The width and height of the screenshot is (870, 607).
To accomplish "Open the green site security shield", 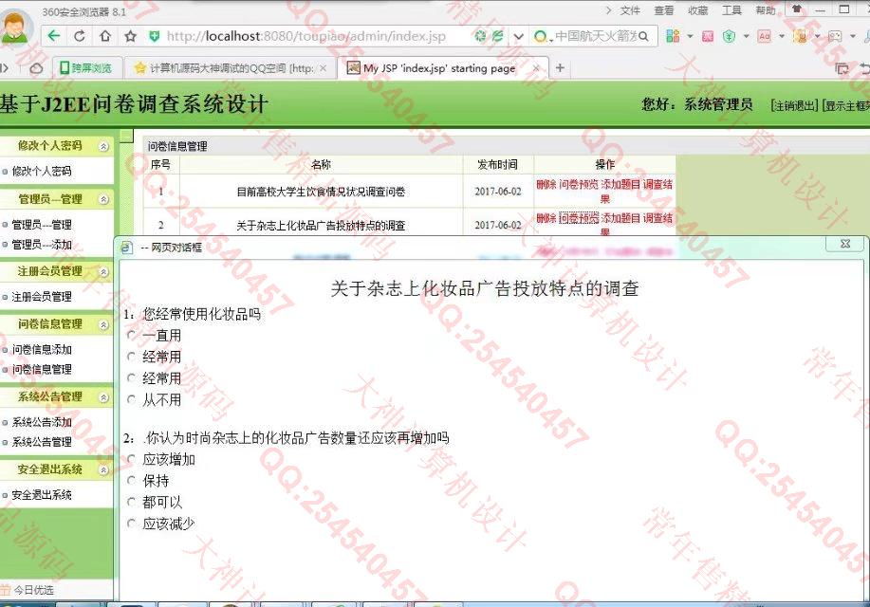I will pyautogui.click(x=155, y=37).
